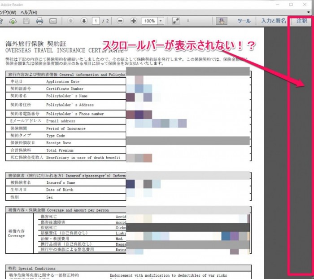Image resolution: width=314 pixels, height=279 pixels.
Task: Click the cloud upload icon in toolbar
Action: [13, 21]
